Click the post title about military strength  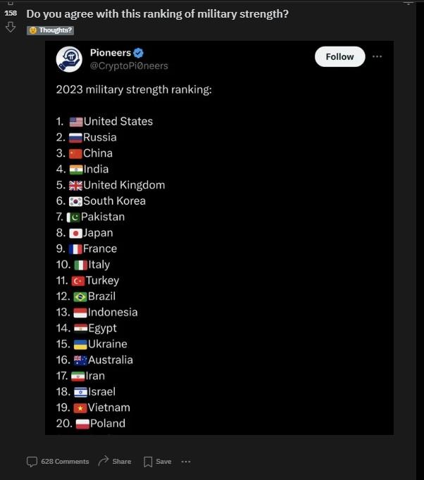[158, 14]
